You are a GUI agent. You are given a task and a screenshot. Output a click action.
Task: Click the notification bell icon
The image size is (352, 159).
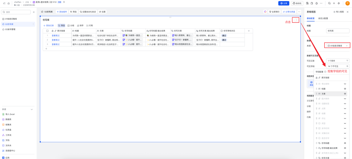[x=317, y=3]
